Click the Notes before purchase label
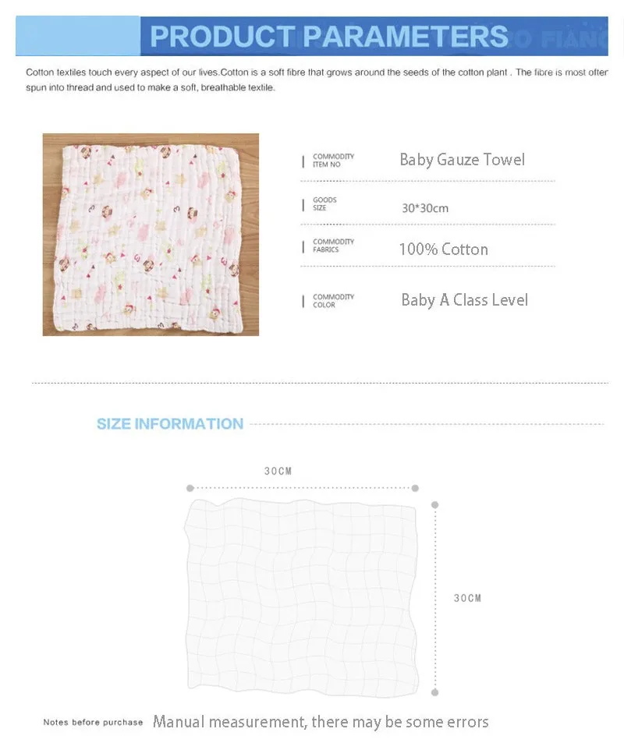This screenshot has width=624, height=750. click(93, 722)
